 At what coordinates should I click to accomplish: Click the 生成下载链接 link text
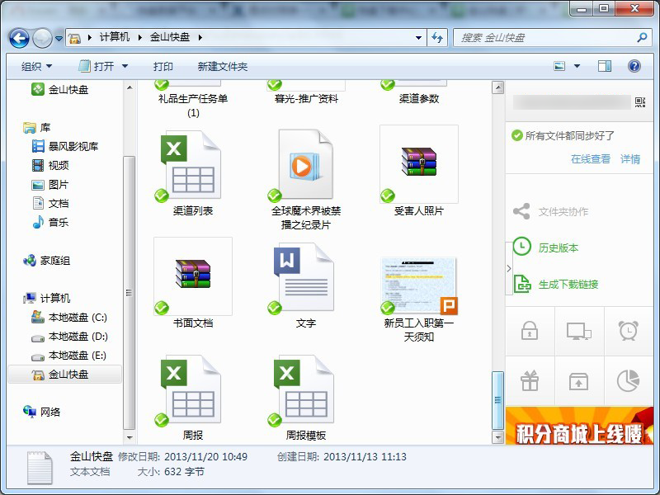click(568, 285)
